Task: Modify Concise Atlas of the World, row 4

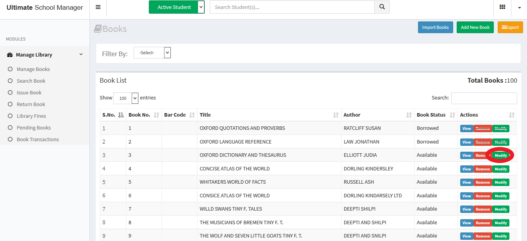Action: pyautogui.click(x=500, y=169)
